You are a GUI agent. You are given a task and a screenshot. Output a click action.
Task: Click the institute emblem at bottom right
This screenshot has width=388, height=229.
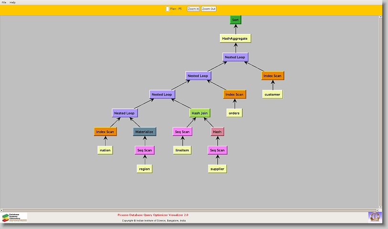coord(375,217)
